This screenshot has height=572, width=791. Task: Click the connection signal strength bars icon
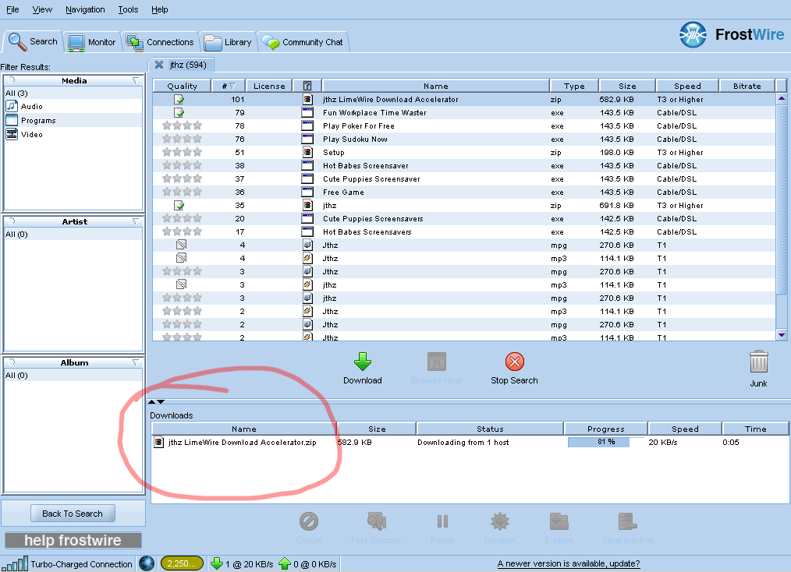click(14, 563)
